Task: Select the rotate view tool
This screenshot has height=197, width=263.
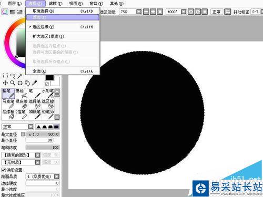Action: [x=20, y=83]
